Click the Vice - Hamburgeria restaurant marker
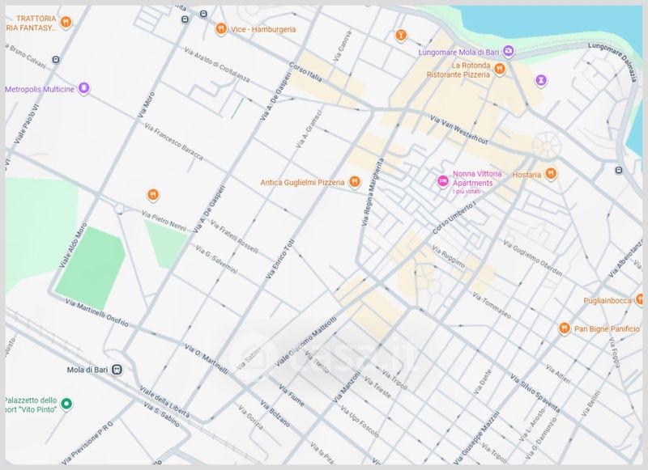This screenshot has width=648, height=470. (220, 29)
